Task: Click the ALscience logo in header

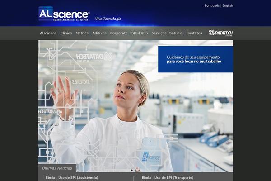Action: [64, 14]
